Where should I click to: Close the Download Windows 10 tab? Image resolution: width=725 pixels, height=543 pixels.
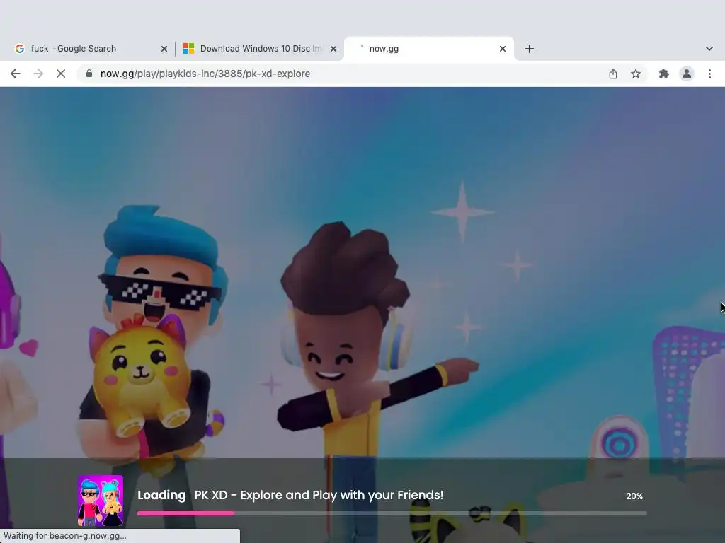333,49
